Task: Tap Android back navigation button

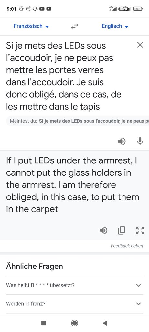Action: (x=105, y=323)
